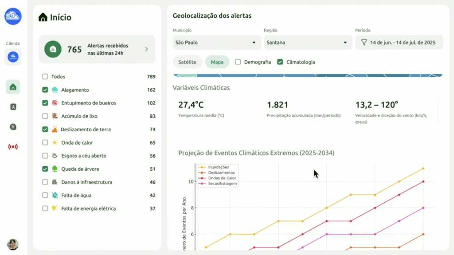Open the user profile photo

(x=13, y=244)
